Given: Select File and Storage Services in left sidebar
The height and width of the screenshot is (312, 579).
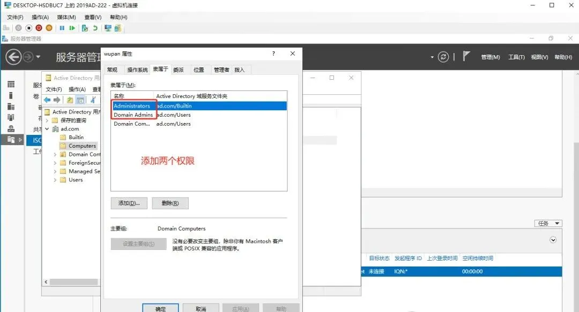Looking at the screenshot, I should tap(10, 140).
